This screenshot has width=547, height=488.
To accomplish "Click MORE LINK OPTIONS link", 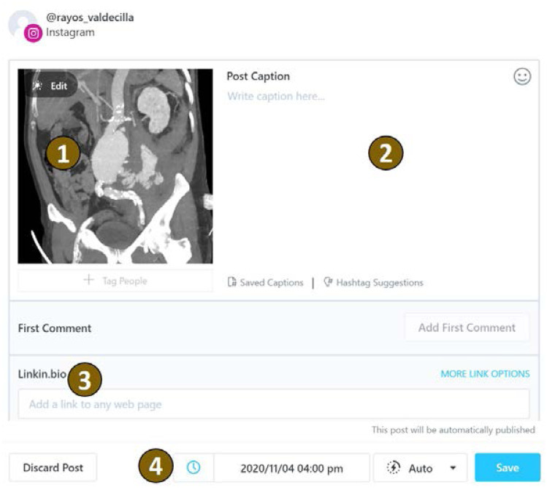I will (x=485, y=373).
